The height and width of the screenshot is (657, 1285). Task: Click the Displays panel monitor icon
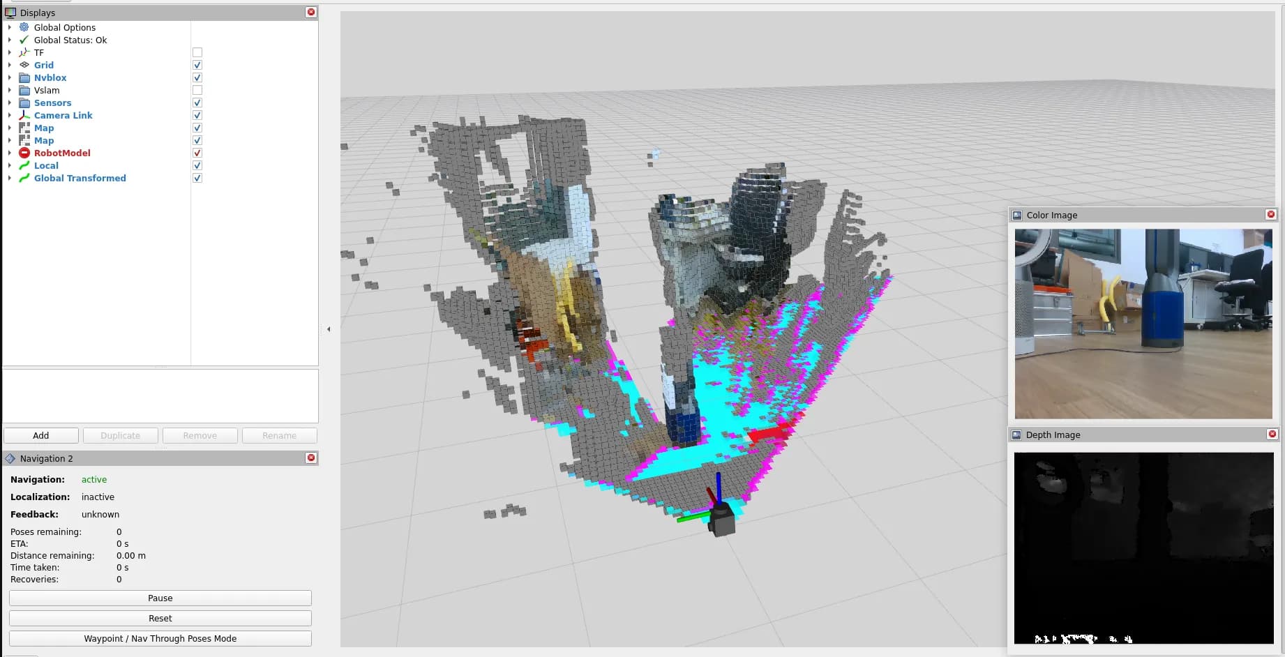point(10,13)
